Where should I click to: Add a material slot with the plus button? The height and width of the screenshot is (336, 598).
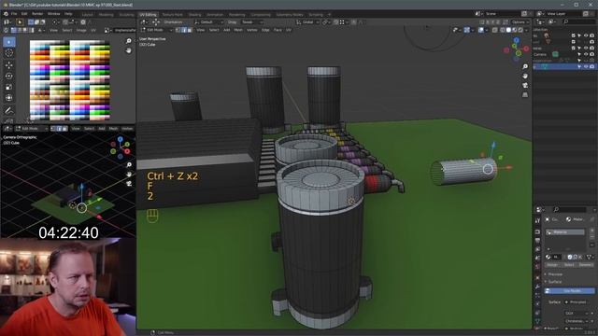click(x=592, y=231)
